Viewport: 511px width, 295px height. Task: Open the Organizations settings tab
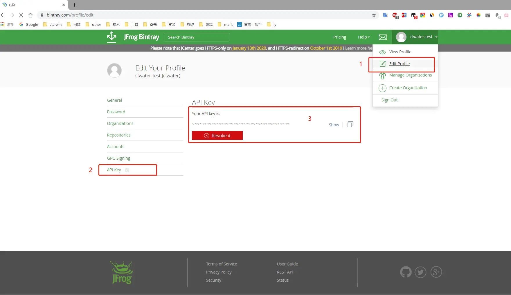tap(120, 123)
